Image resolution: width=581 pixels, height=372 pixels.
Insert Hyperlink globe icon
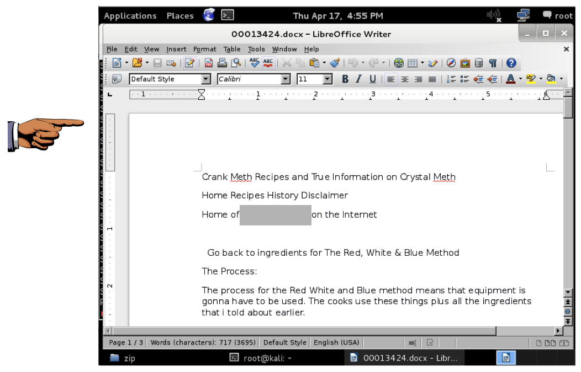coord(399,63)
